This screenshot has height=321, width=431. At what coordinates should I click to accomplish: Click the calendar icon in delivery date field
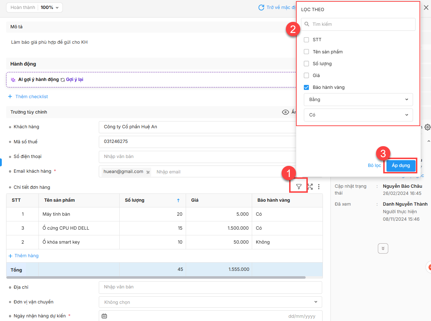click(104, 316)
